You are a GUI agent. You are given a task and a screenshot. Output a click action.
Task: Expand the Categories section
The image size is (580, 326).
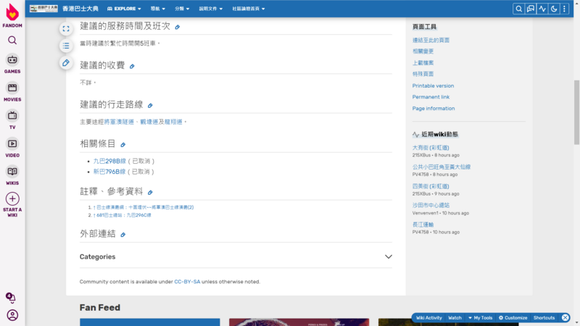(x=388, y=256)
